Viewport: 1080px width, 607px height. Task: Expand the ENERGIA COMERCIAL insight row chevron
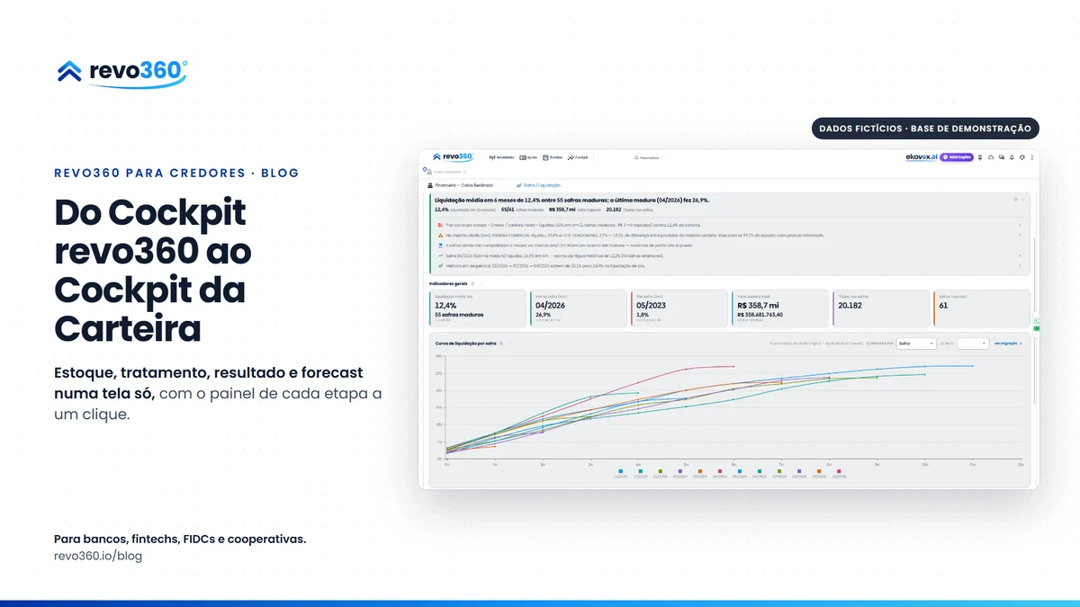click(x=1020, y=235)
